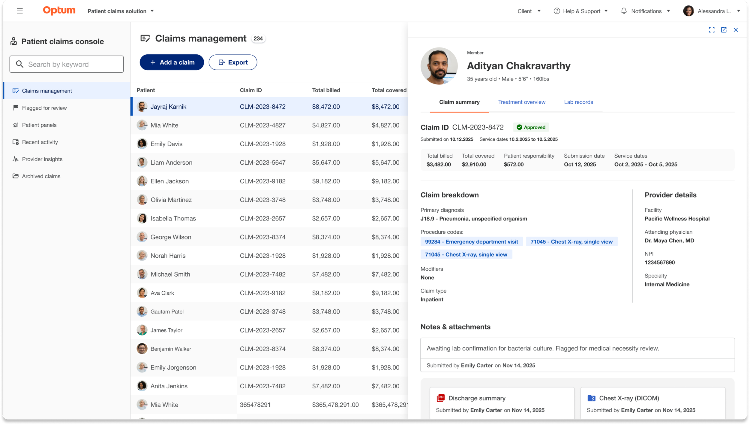Open the Recent activity sidebar item
The image size is (750, 425).
pyautogui.click(x=40, y=142)
